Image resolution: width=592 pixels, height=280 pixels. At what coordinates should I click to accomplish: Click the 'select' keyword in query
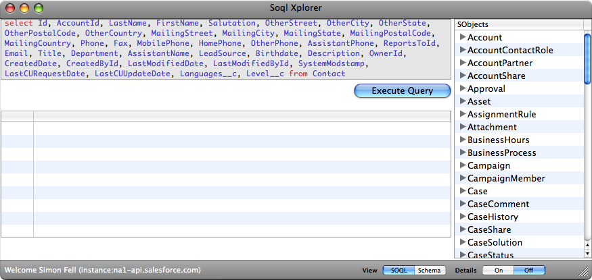(x=19, y=23)
